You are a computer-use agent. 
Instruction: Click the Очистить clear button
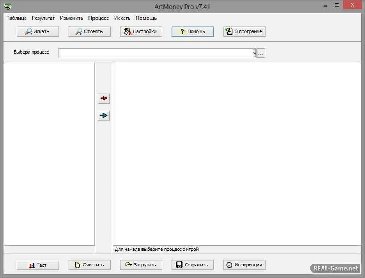[x=90, y=265]
